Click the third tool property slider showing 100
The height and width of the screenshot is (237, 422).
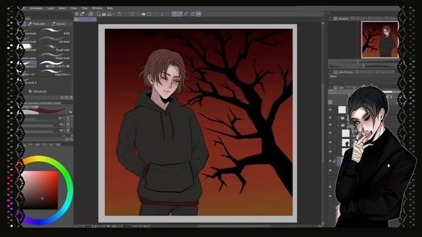(39, 131)
